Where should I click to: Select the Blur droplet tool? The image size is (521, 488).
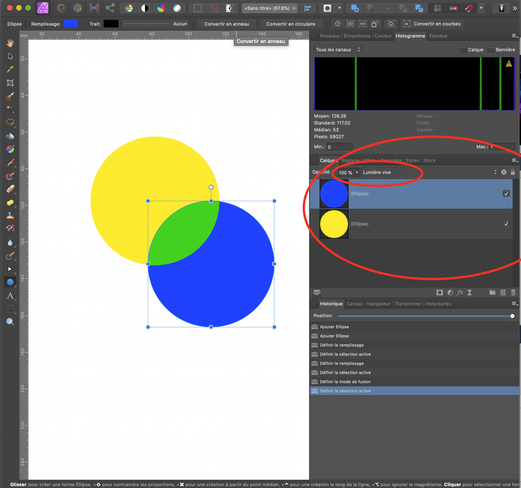coord(10,243)
